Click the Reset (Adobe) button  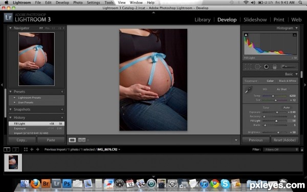pyautogui.click(x=284, y=140)
